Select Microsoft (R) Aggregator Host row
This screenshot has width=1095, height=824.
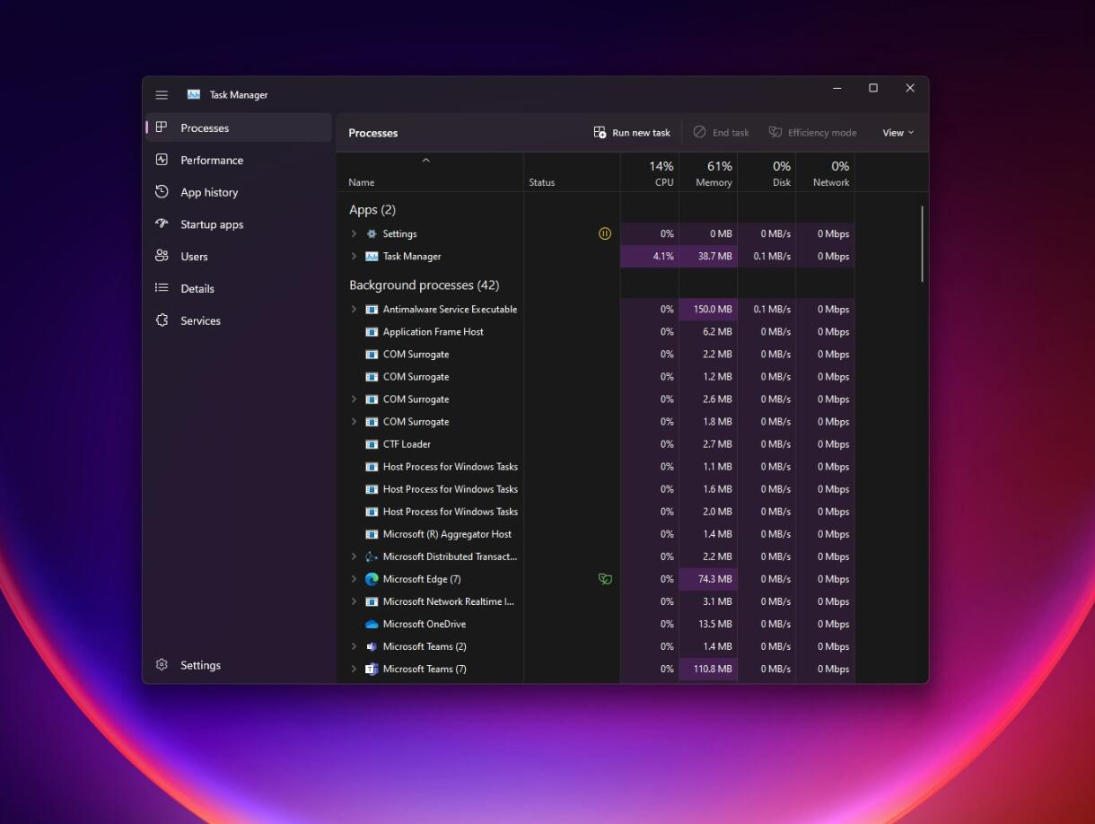[596, 534]
